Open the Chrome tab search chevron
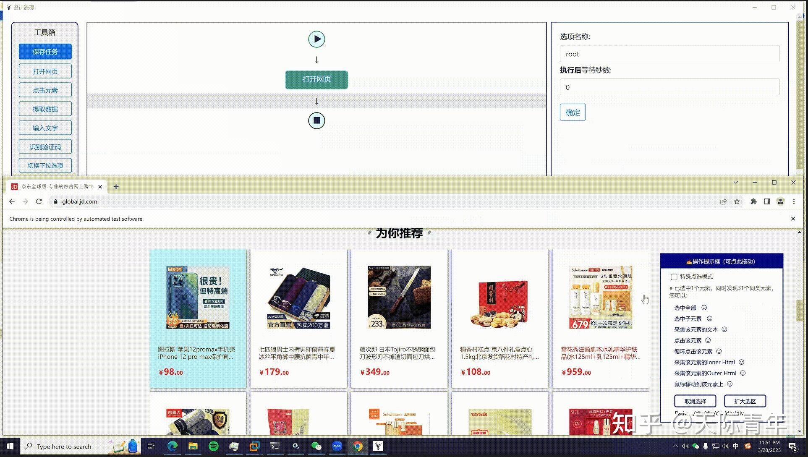This screenshot has width=808, height=457. 735,182
